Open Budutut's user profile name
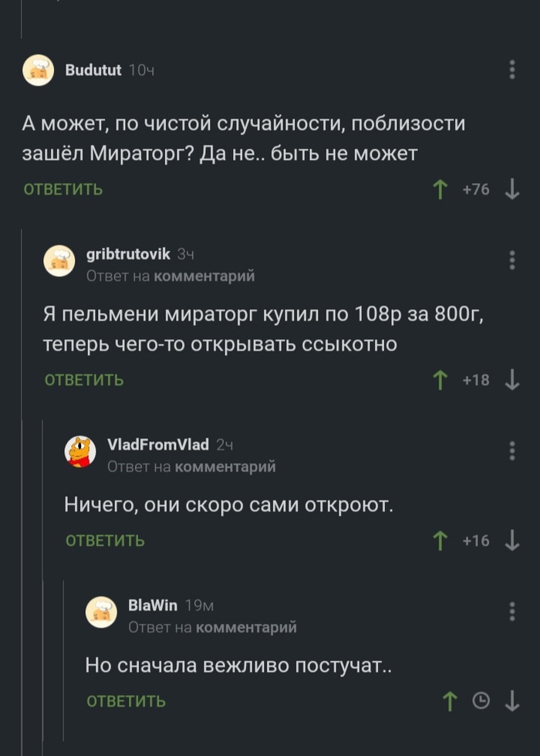This screenshot has height=756, width=540. click(93, 70)
